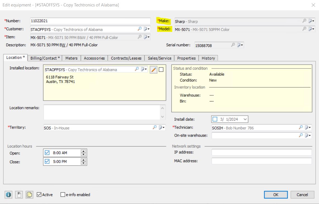Open the Make field quick-menu dropdown
The height and width of the screenshot is (204, 319).
pos(311,21)
